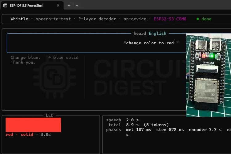Click the green 'done' status text
Viewport: 231px width, 154px height.
point(206,19)
